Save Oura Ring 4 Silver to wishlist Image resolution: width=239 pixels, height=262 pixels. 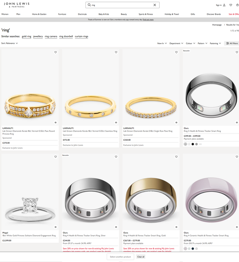coord(116,157)
